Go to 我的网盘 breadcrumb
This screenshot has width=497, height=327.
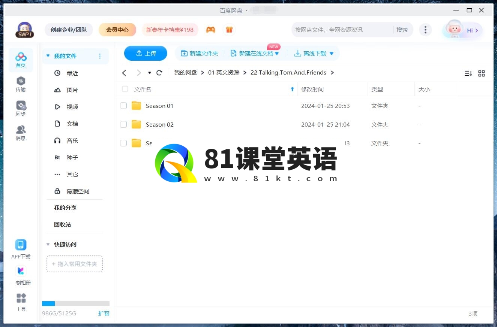[185, 73]
